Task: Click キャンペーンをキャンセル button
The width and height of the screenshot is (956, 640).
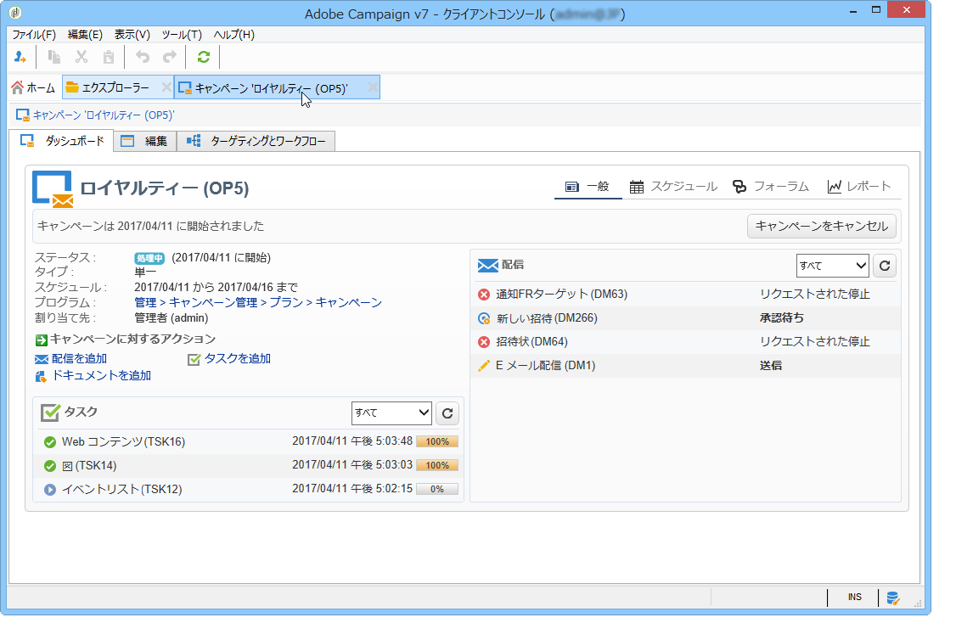Action: click(821, 226)
